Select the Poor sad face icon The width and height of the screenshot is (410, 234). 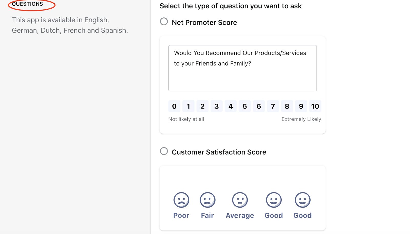[181, 200]
